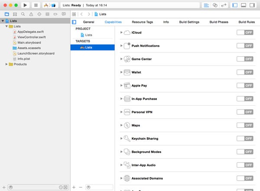Image resolution: width=260 pixels, height=191 pixels.
Task: Open the Resource Tags tab
Action: pyautogui.click(x=142, y=22)
